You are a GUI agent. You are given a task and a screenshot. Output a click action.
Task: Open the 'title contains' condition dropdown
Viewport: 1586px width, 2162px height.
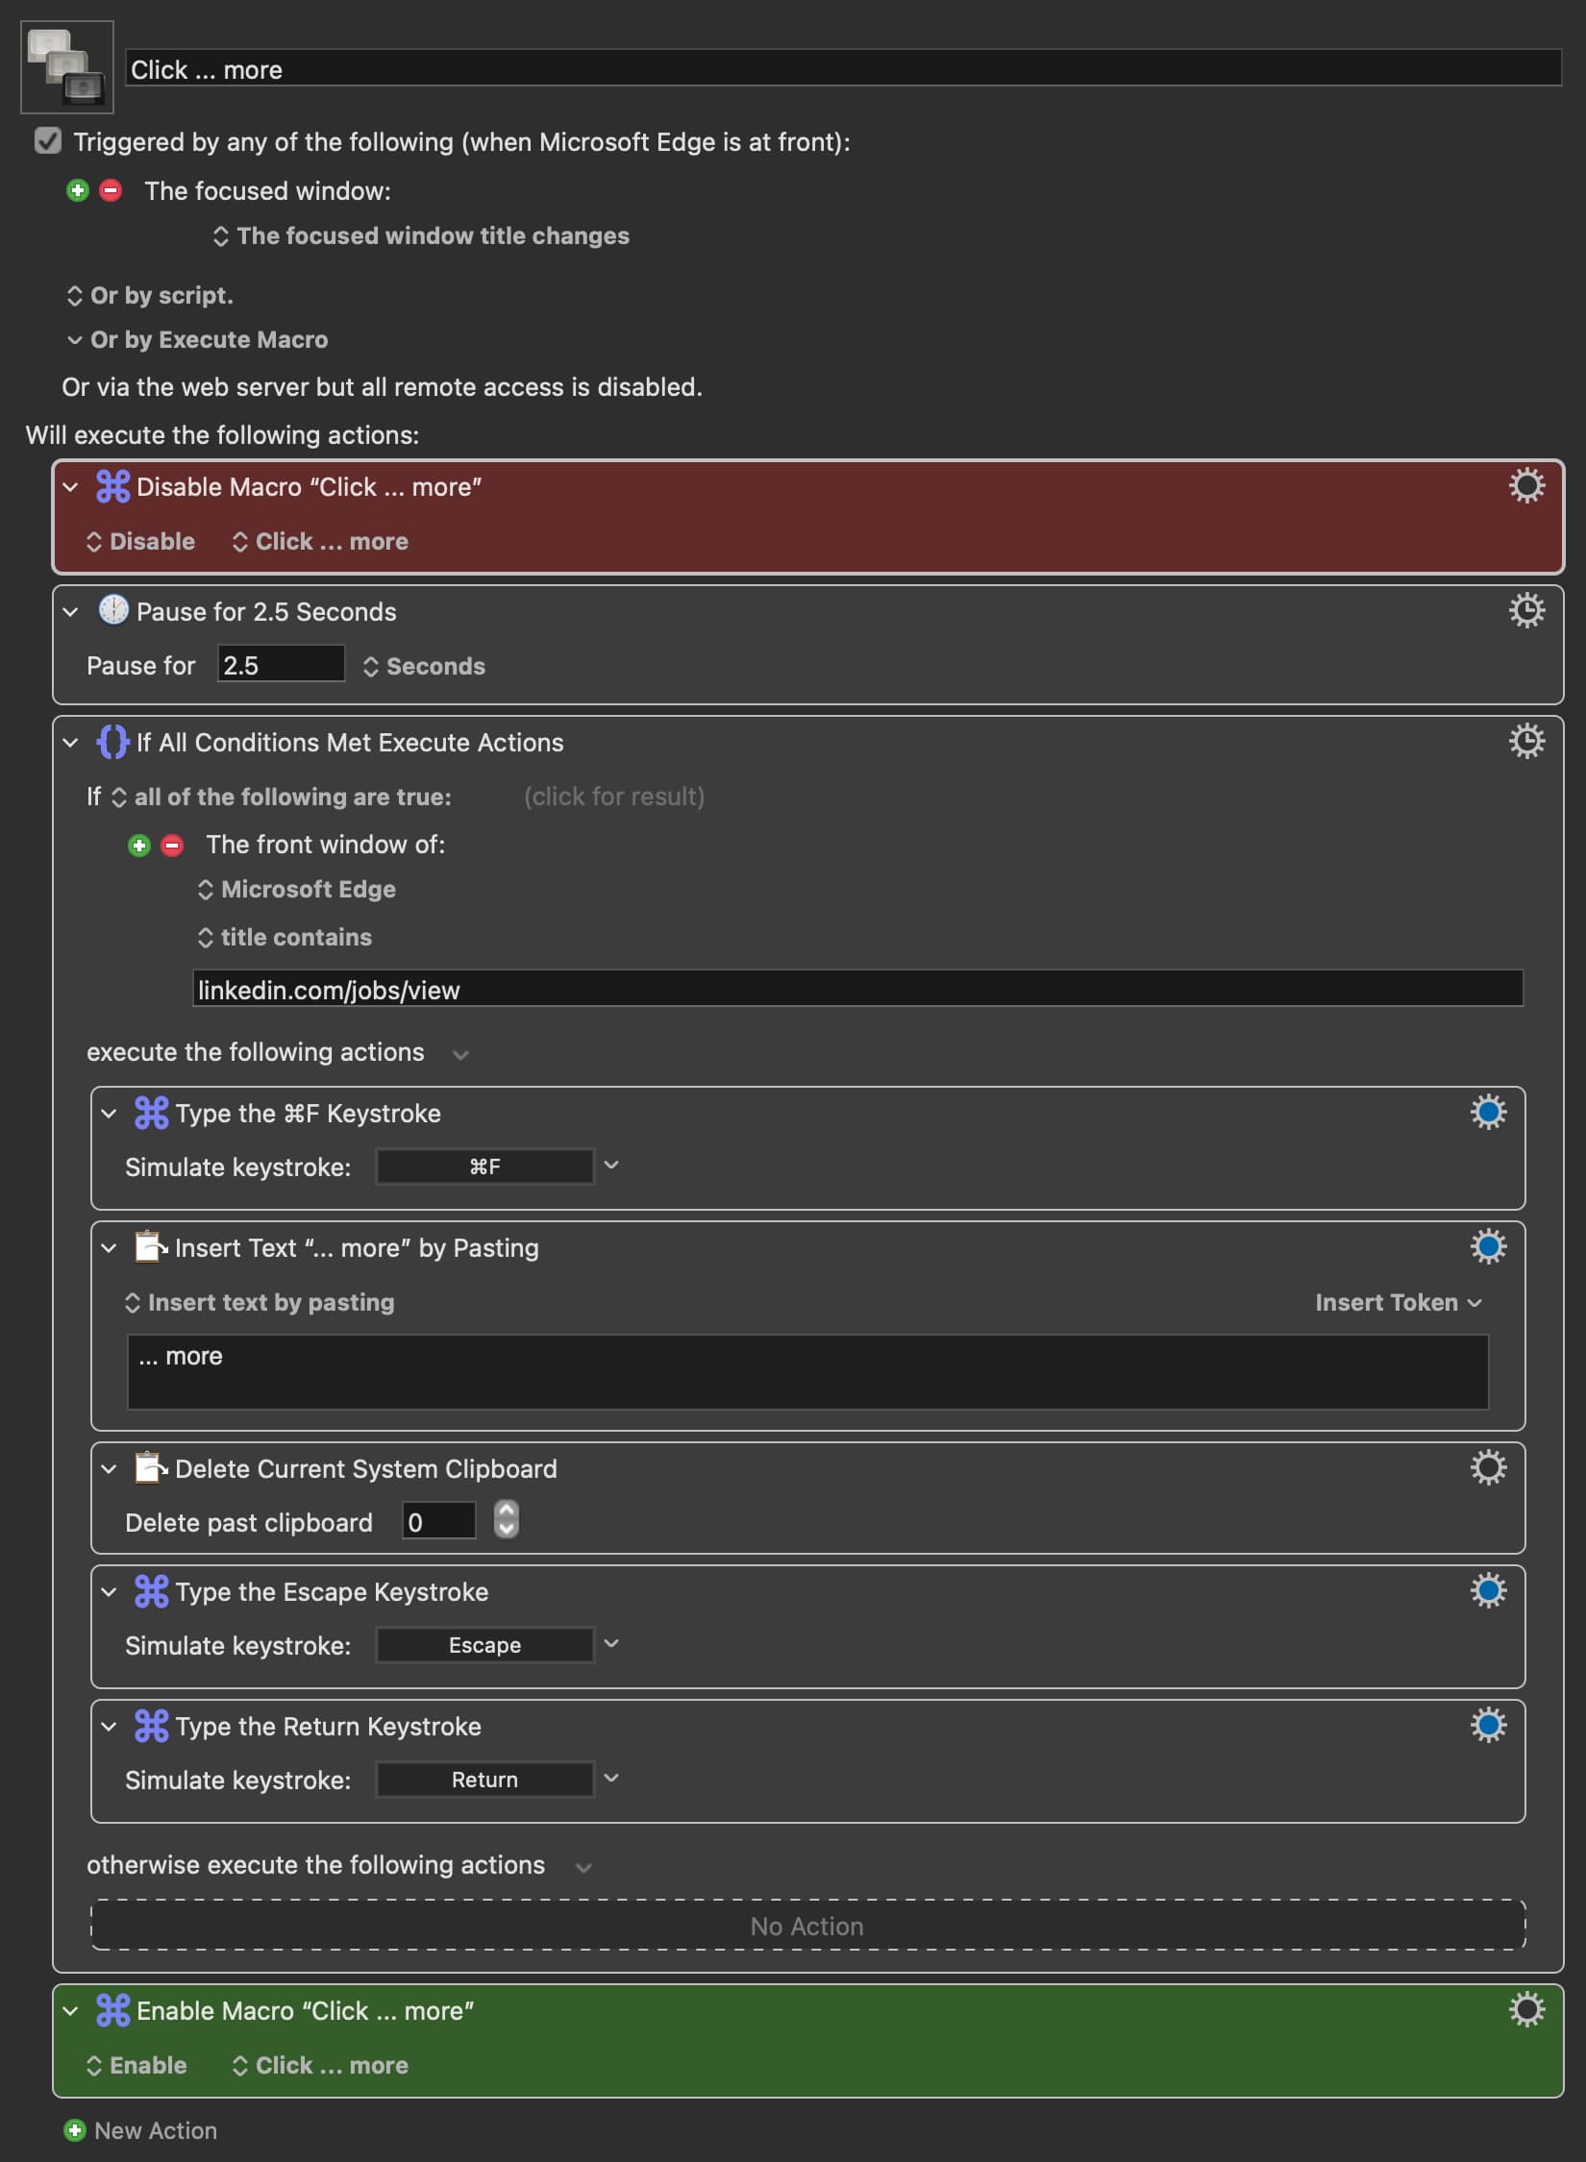(285, 938)
